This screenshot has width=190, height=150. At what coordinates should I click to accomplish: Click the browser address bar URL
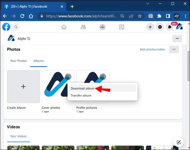81,16
